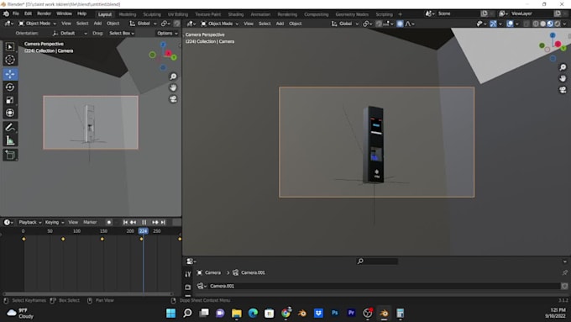Image resolution: width=571 pixels, height=322 pixels.
Task: Open Orientation Default dropdown
Action: click(70, 33)
